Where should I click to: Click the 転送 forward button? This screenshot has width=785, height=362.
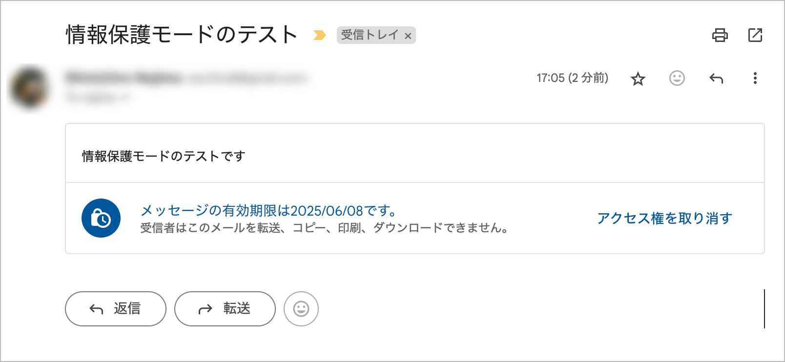pyautogui.click(x=225, y=309)
